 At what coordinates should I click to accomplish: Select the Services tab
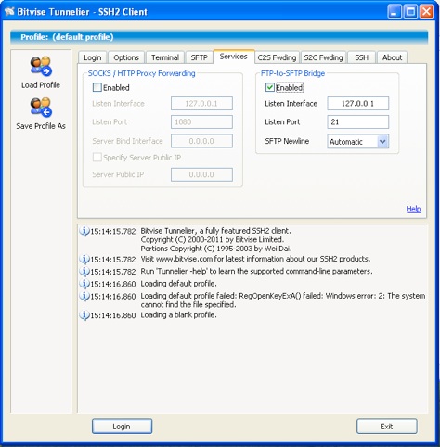coord(234,57)
